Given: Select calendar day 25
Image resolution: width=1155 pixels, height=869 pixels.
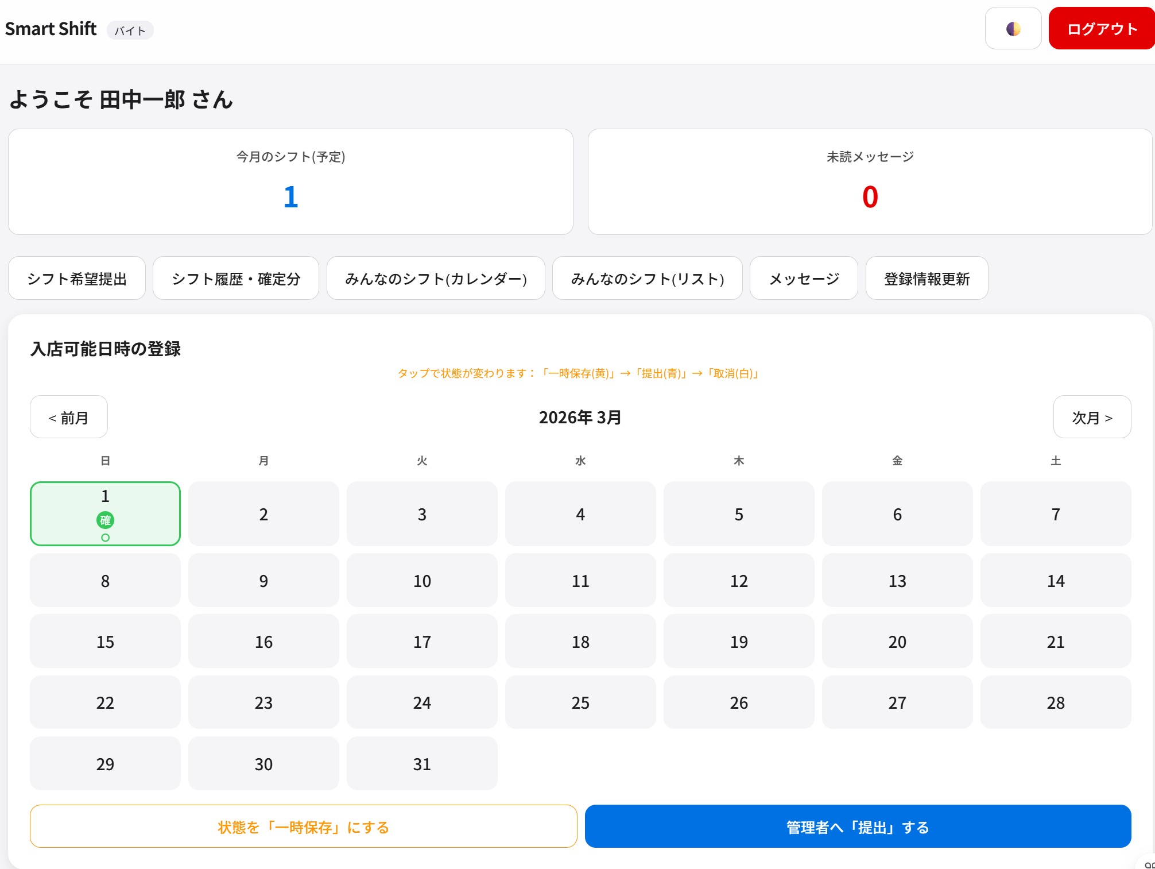Looking at the screenshot, I should point(580,702).
